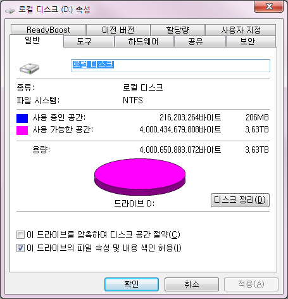Click the 디스크 정리 button

240,200
